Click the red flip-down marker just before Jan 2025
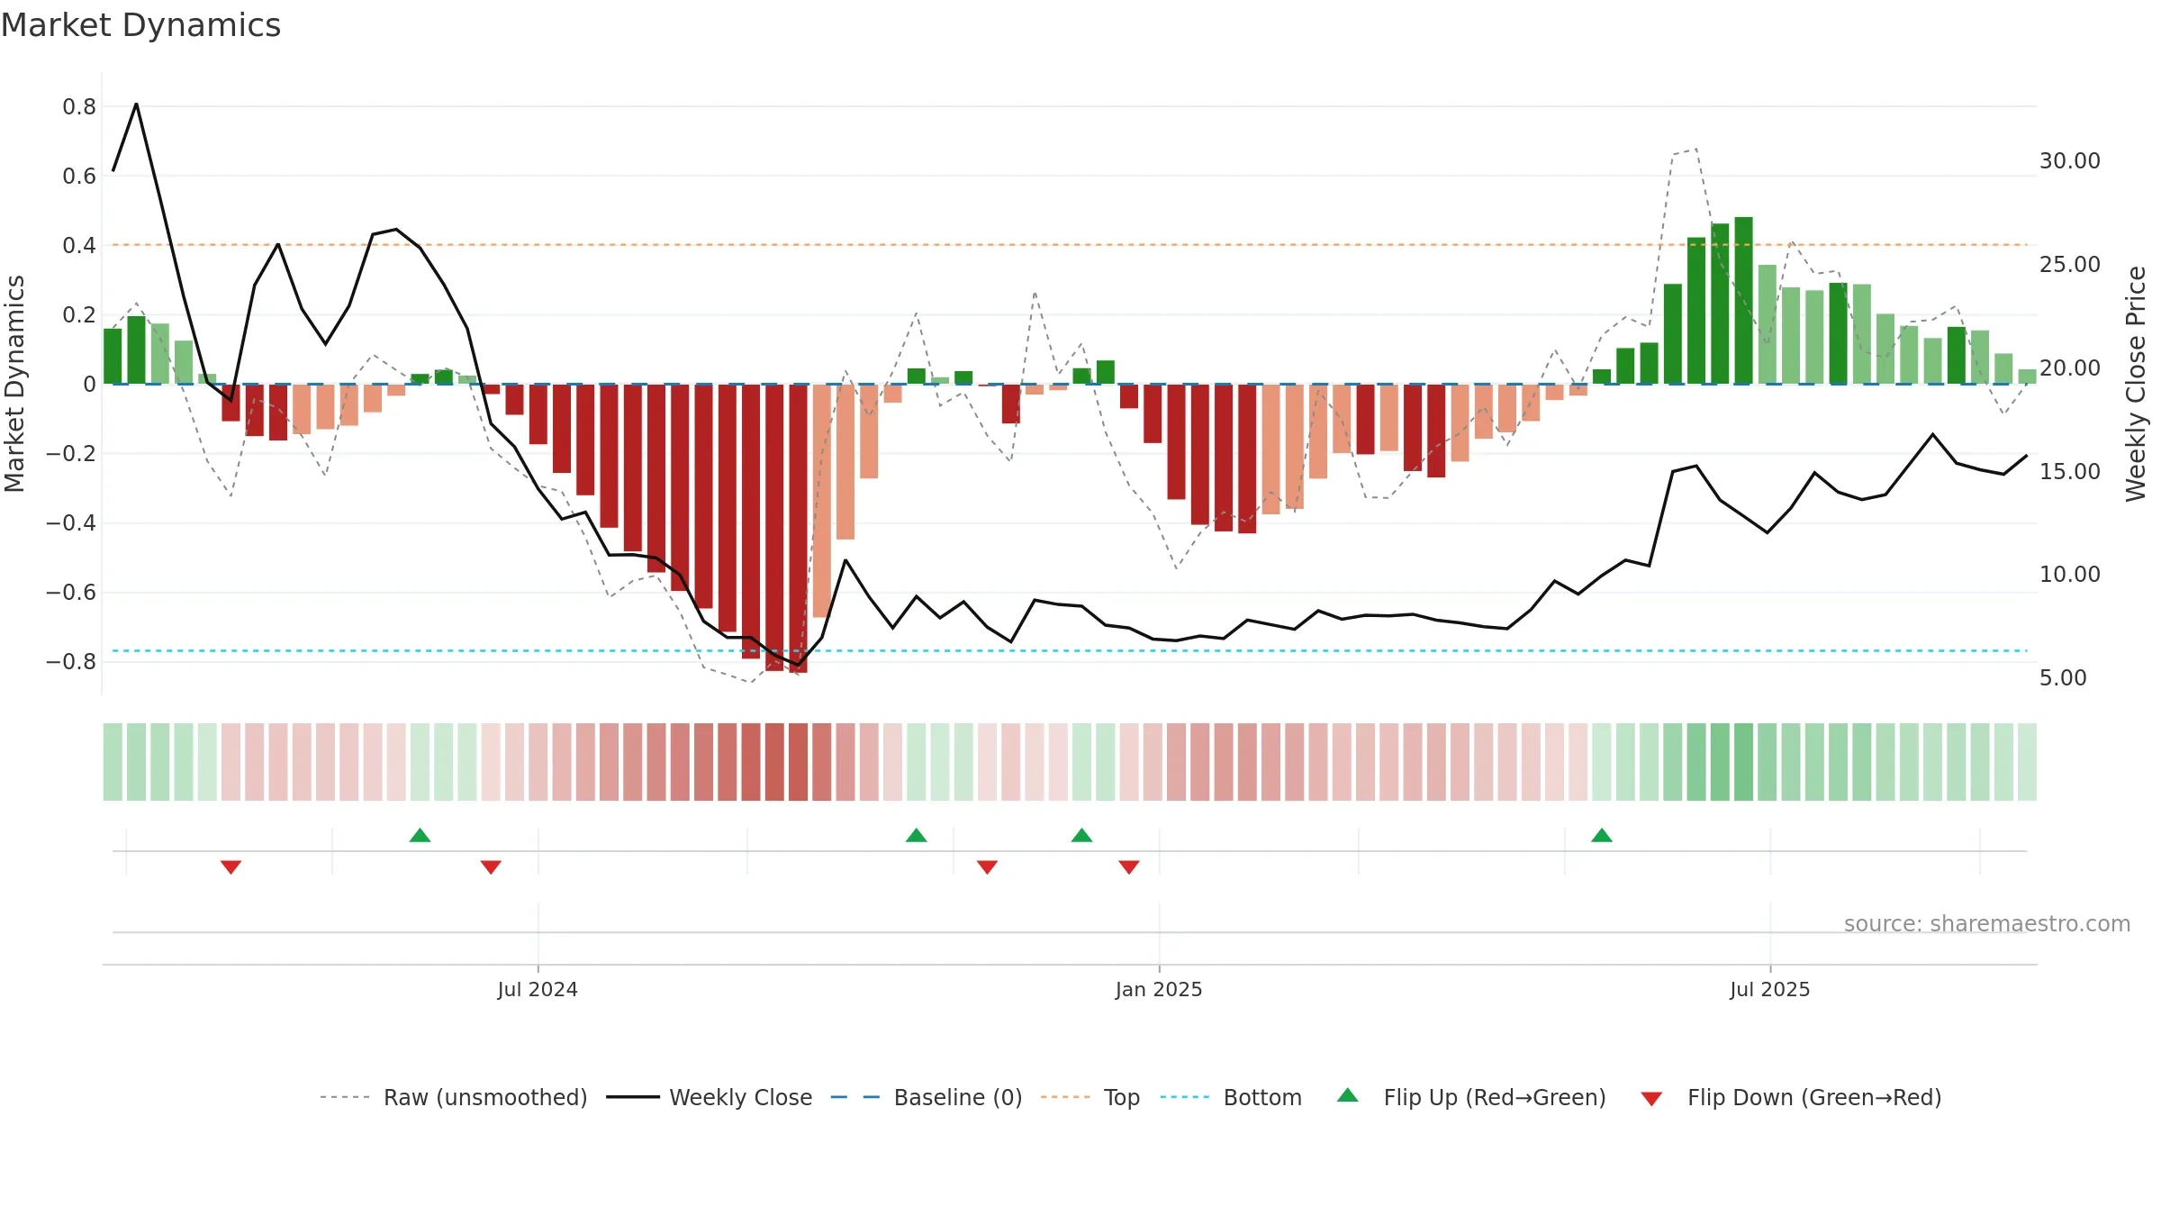This screenshot has width=2161, height=1216. [1129, 867]
